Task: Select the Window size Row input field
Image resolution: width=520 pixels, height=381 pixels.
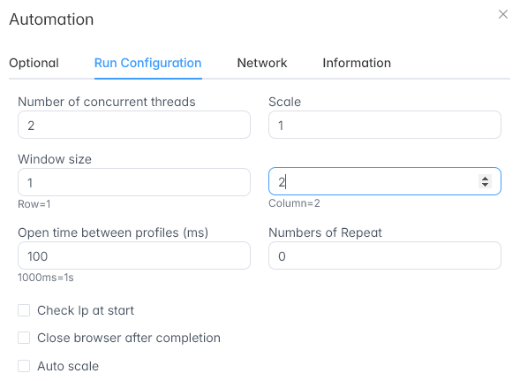Action: pos(134,182)
